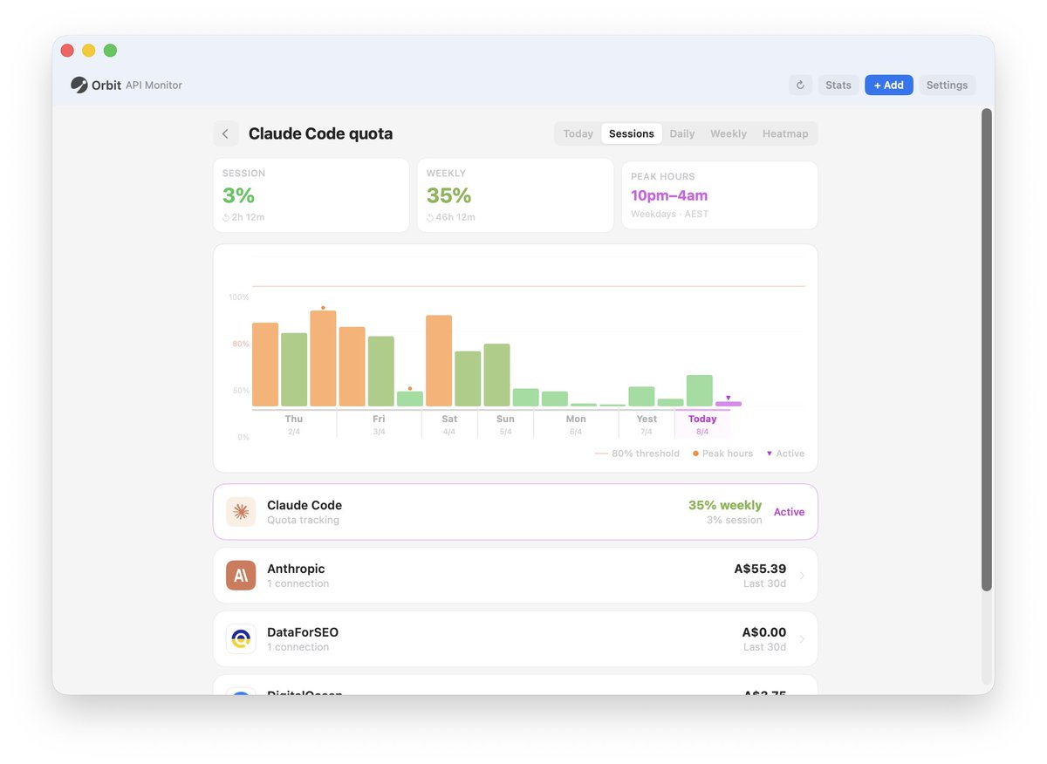Click the DataForSEO logo icon
Screen dimensions: 1047x764
point(241,639)
